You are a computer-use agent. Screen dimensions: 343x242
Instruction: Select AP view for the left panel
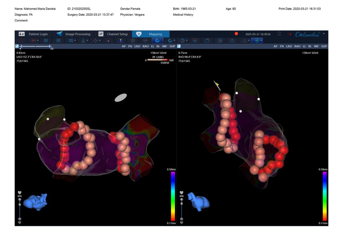[x=123, y=46]
